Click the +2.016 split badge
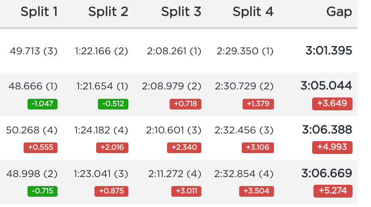371x207 pixels. click(x=112, y=148)
